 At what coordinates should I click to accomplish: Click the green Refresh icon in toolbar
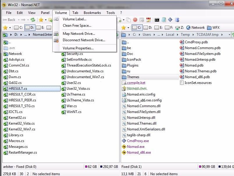pos(33,20)
